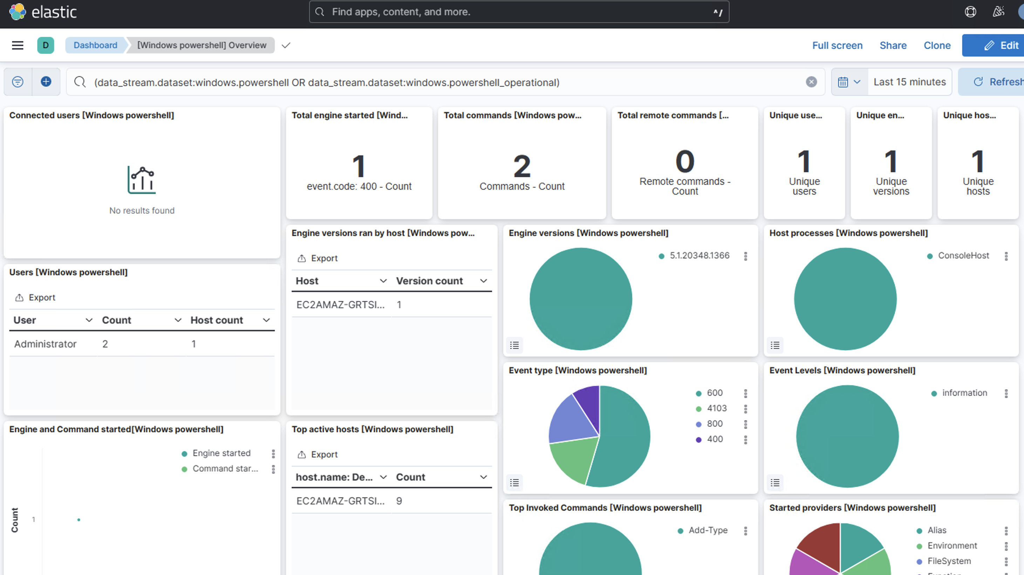1024x575 pixels.
Task: Clear the query with the X icon
Action: click(811, 82)
